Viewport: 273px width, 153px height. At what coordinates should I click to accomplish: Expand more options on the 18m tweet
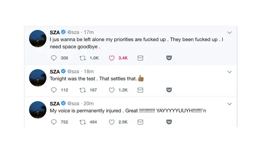point(230,72)
